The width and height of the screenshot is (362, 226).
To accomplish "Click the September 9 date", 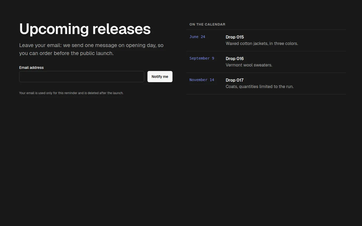I will [x=202, y=58].
